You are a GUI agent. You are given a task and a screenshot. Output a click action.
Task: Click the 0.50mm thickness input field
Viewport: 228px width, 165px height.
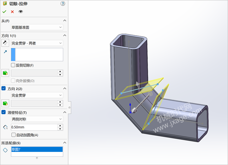pos(34,127)
